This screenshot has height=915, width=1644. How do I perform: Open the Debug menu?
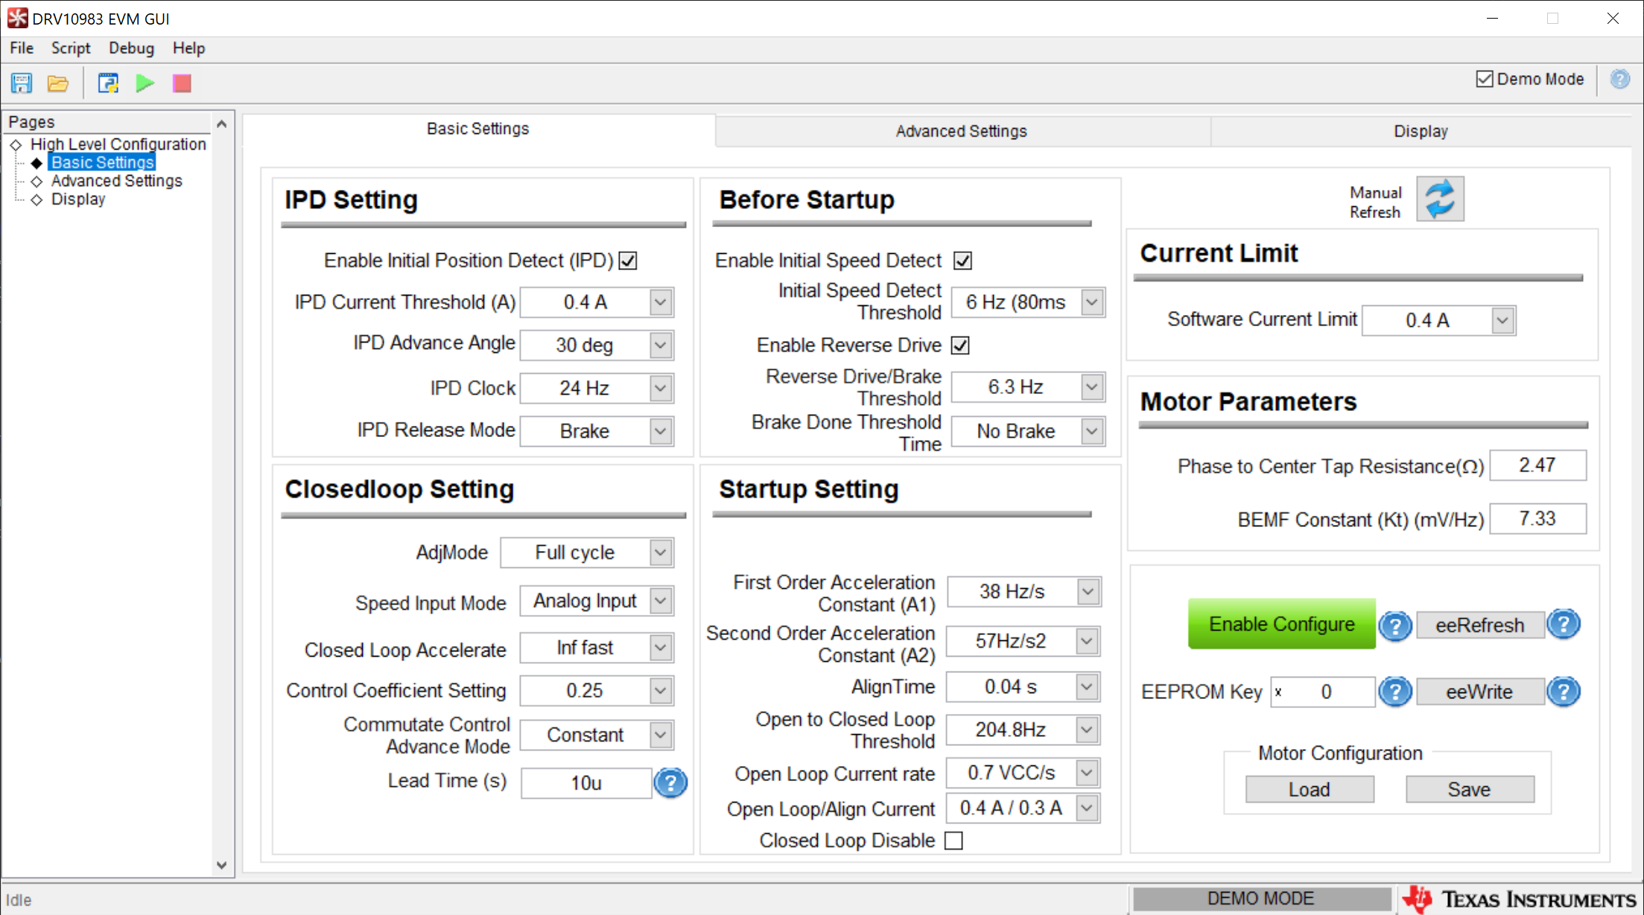131,48
